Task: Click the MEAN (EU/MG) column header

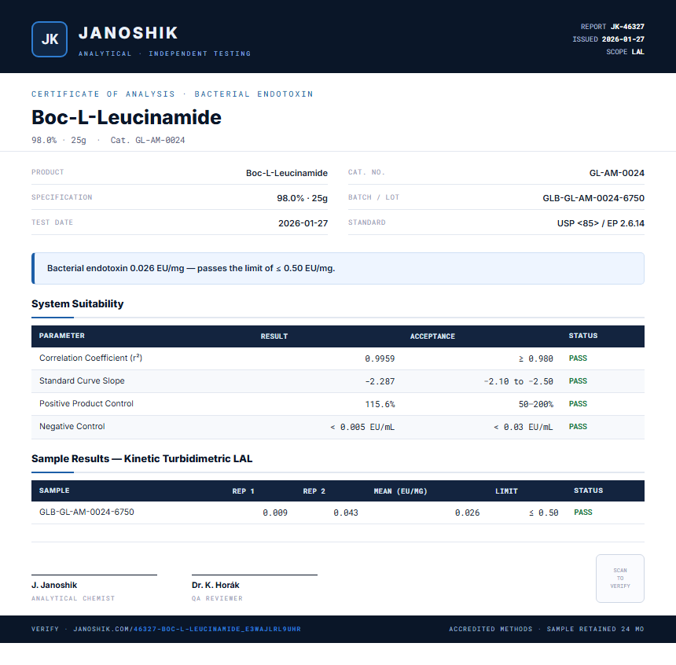Action: 401,491
